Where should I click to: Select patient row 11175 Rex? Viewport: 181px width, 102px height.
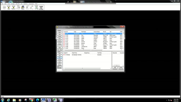pos(93,35)
